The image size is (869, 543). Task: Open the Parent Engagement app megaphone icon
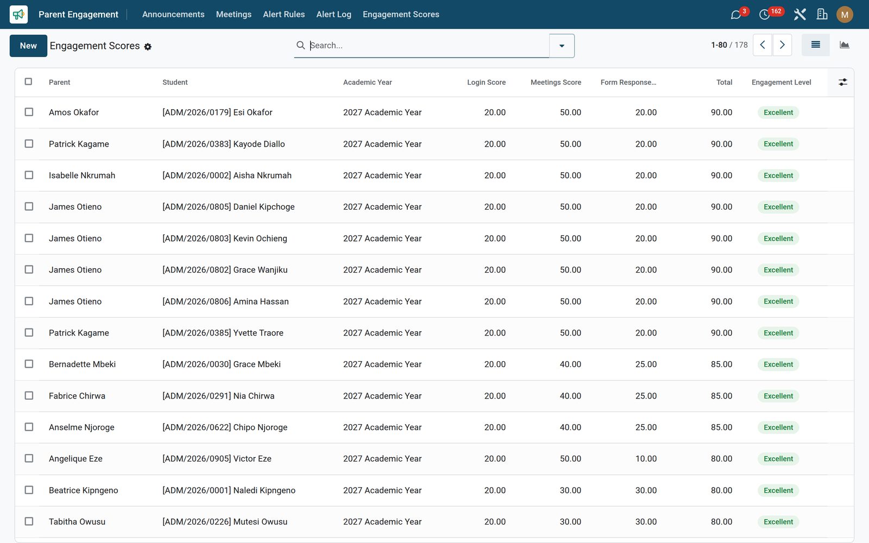point(18,14)
